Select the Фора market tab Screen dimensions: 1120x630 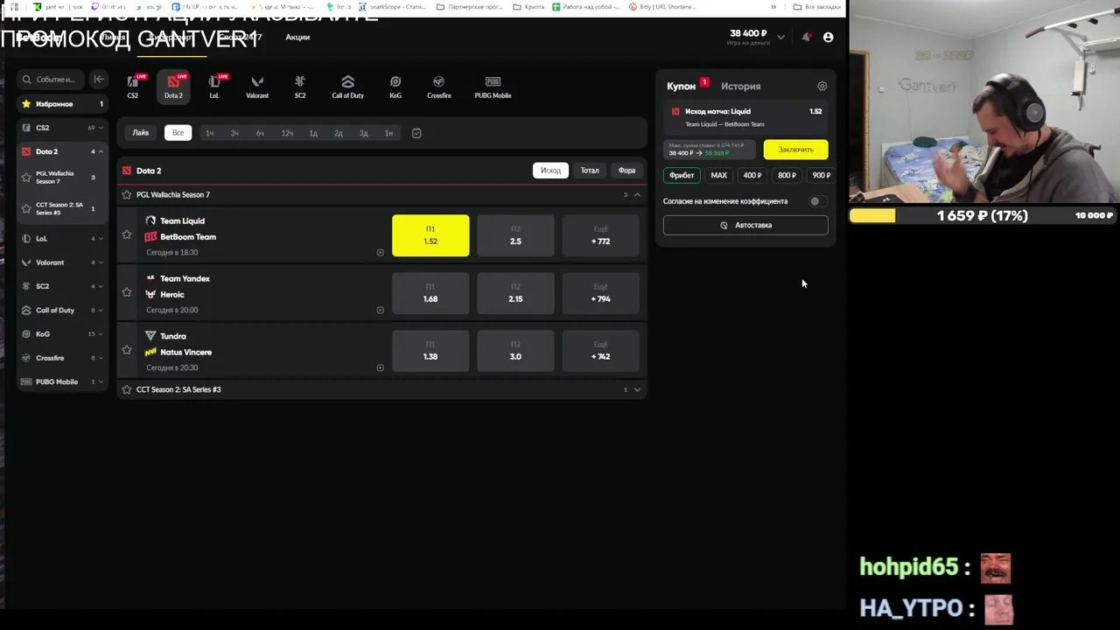(x=626, y=171)
